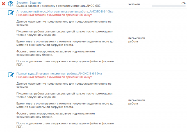This screenshot has height=132, width=187.
Task: Click the question mark quiz icon
Action: 11,4
